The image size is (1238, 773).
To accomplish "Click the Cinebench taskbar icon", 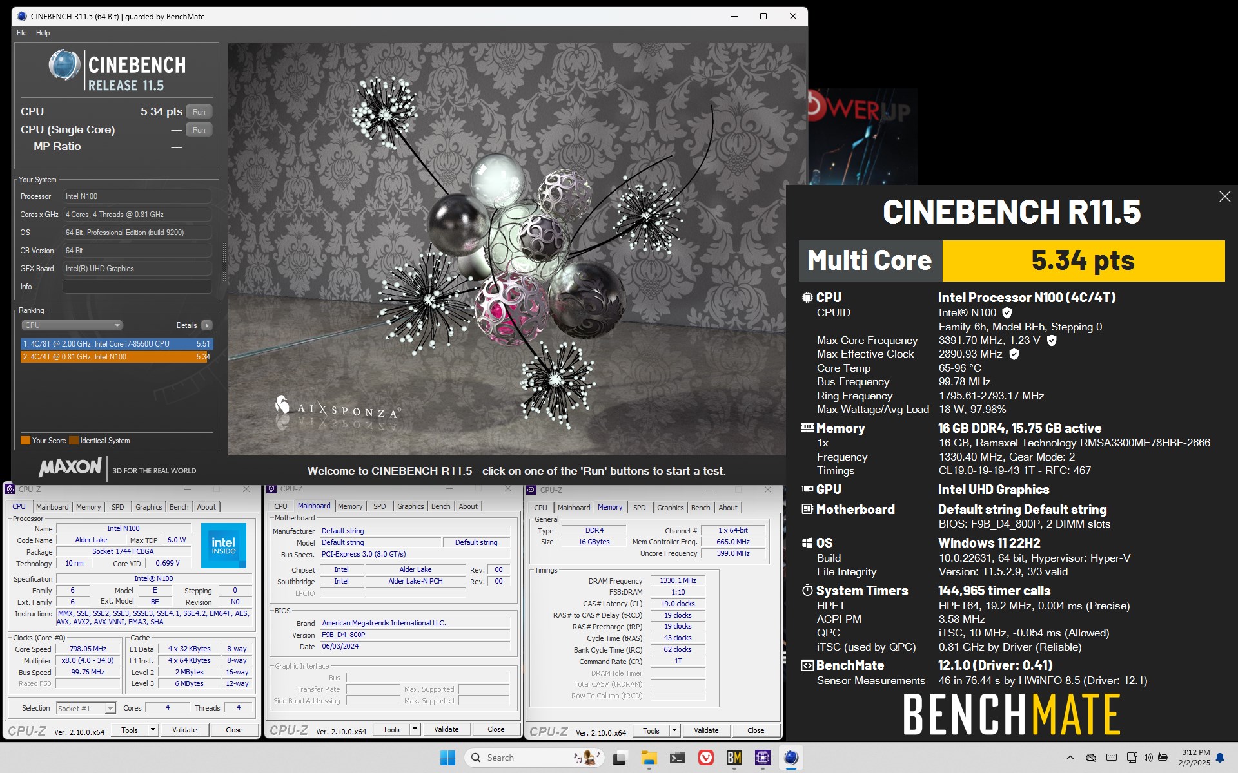I will (791, 758).
